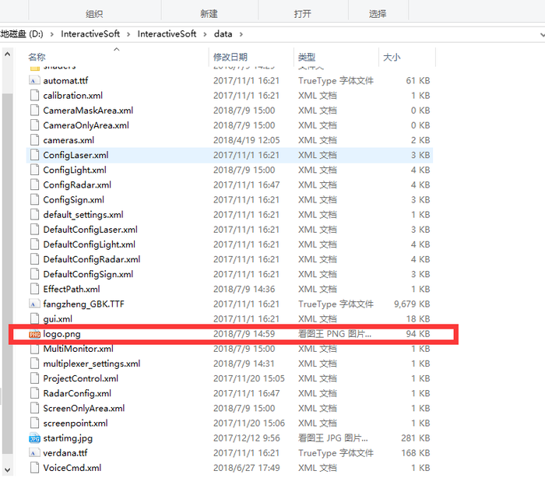Click the 9,679 KB size value

click(x=412, y=304)
